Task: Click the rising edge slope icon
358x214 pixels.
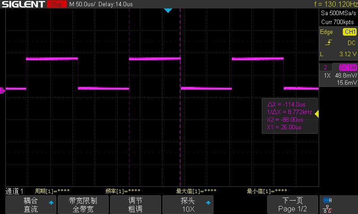Action: pyautogui.click(x=328, y=42)
